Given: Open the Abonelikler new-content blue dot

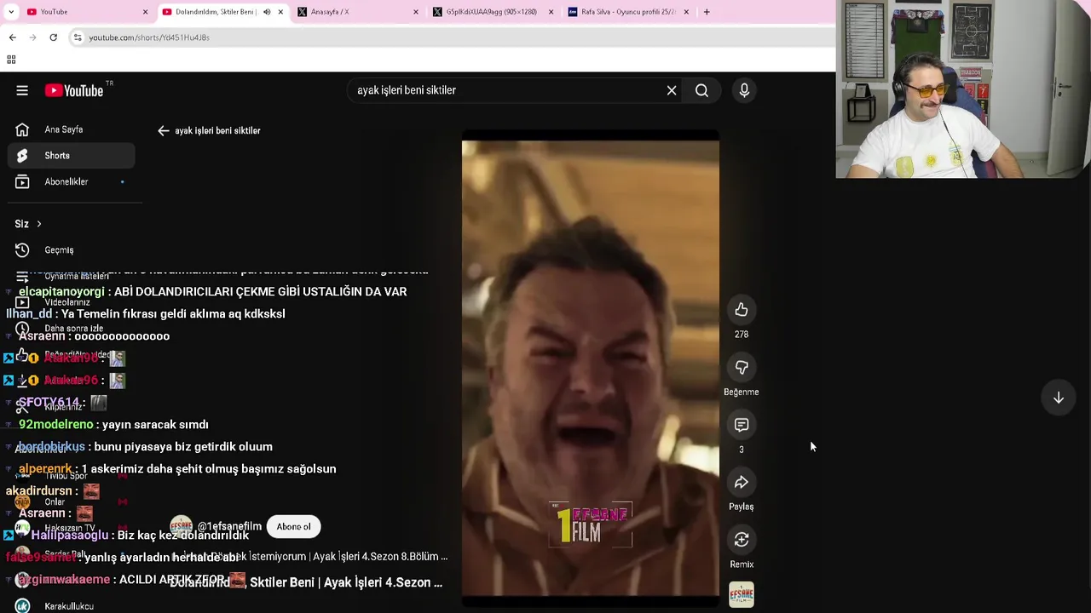Looking at the screenshot, I should (x=122, y=181).
